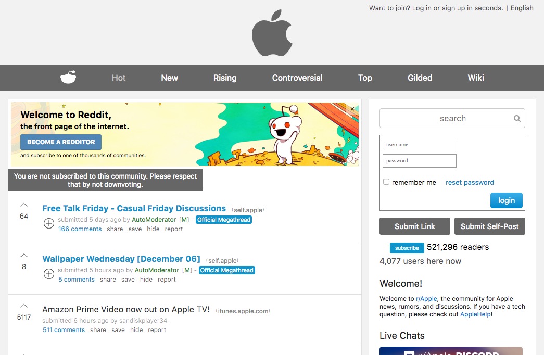Screen dimensions: 544x355
Task: Open the Amazon Prime Video post link
Action: (x=126, y=309)
